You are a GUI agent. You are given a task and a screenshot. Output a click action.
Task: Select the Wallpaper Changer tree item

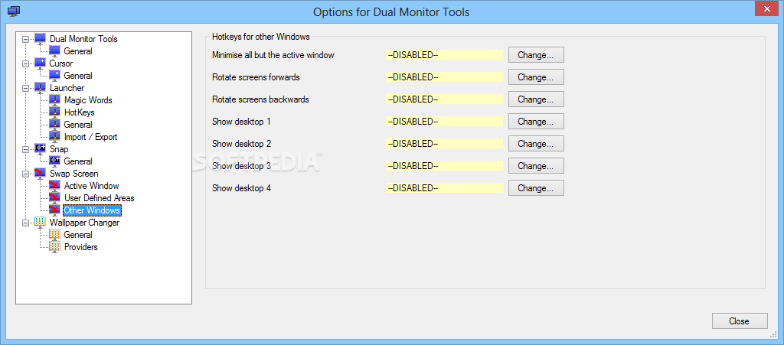click(x=84, y=223)
